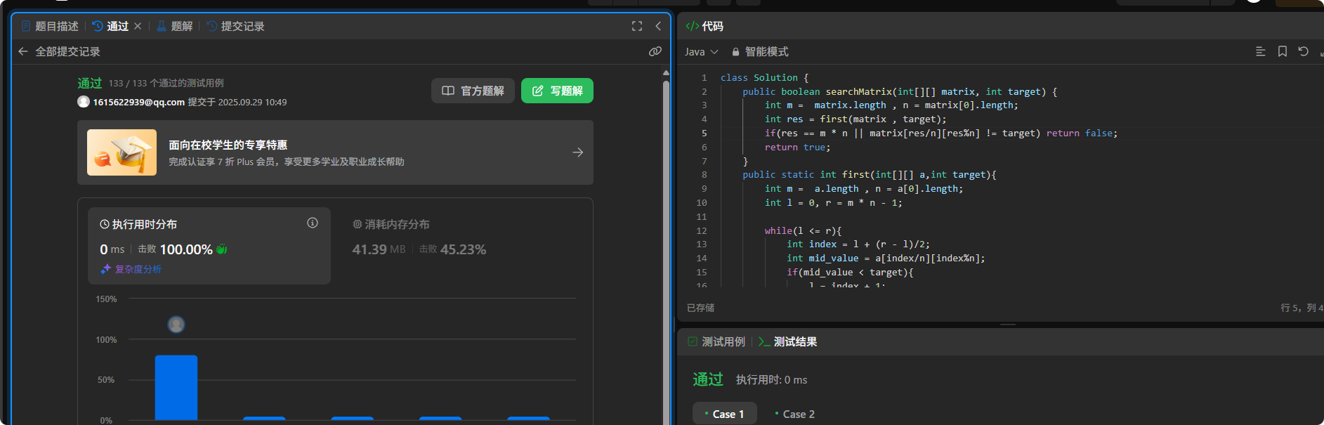Screen dimensions: 1324x425
Task: Click the format code icon
Action: pyautogui.click(x=1261, y=51)
